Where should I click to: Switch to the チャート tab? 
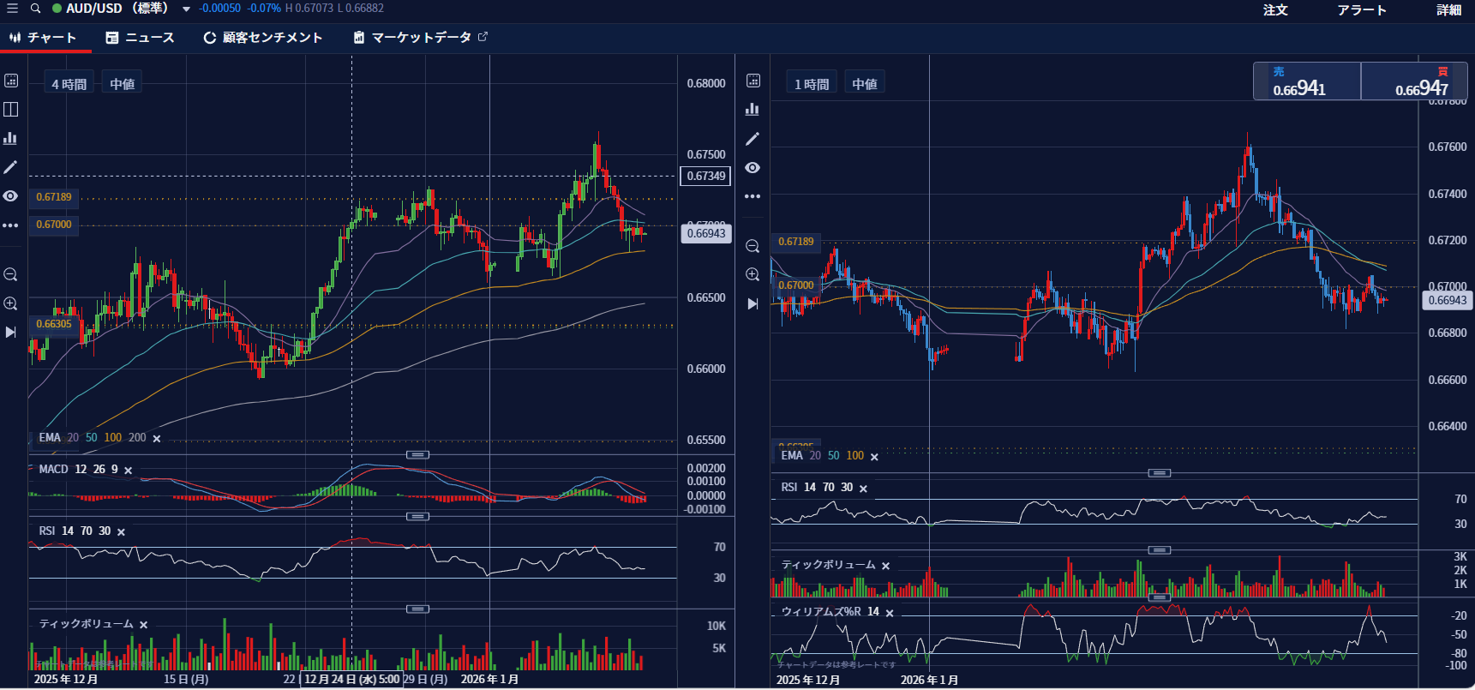tap(43, 38)
